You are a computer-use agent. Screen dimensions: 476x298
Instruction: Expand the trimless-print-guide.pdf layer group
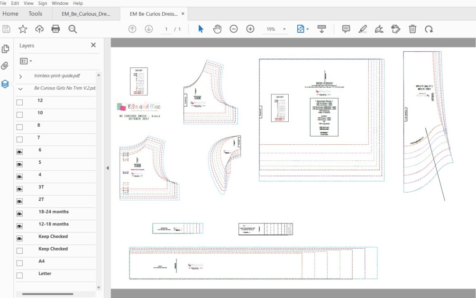click(x=20, y=76)
